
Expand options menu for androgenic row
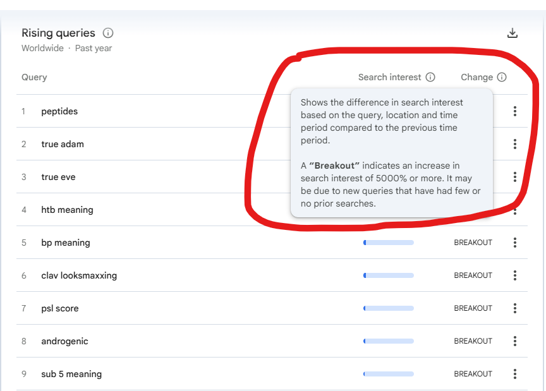point(515,341)
